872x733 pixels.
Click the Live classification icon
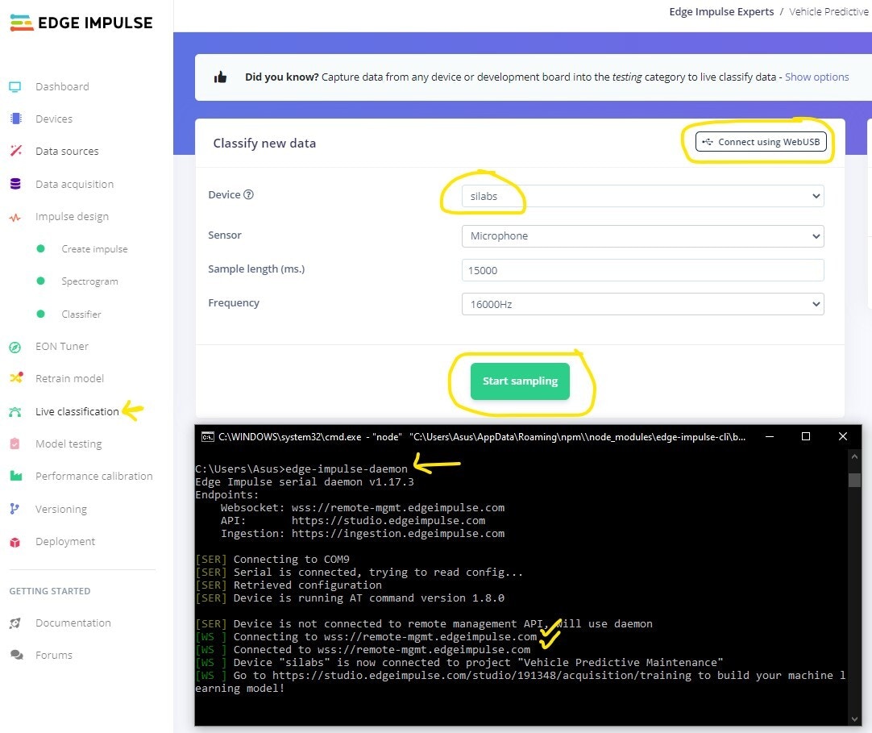pos(15,412)
